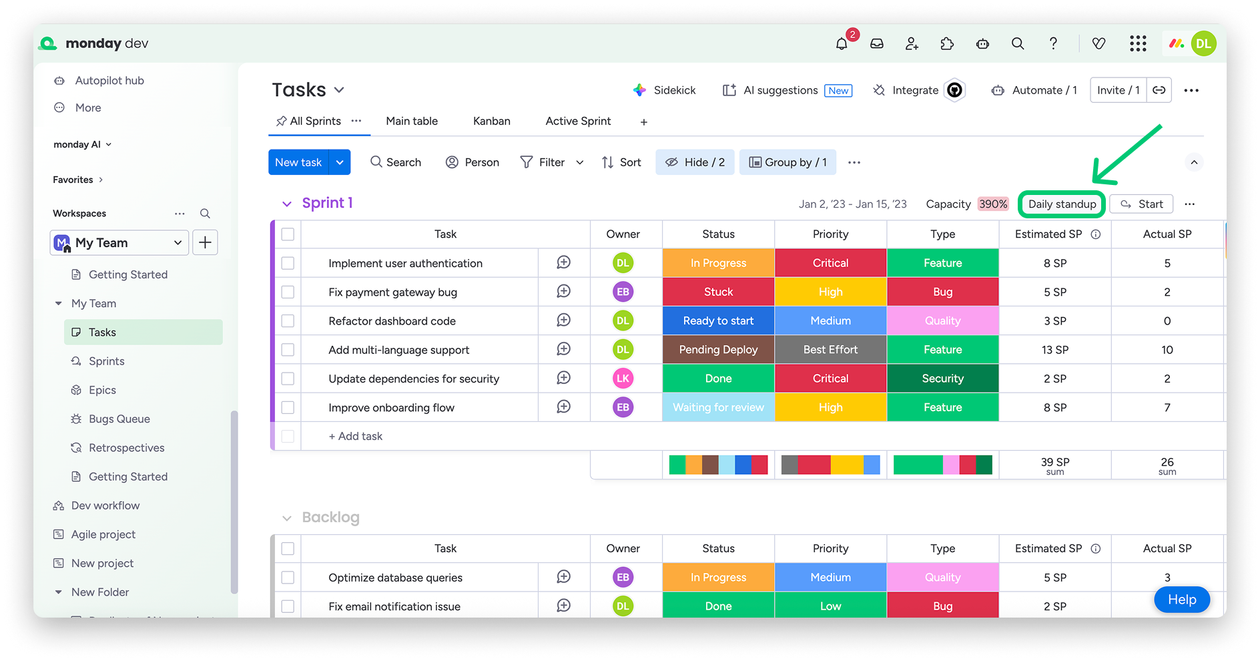
Task: Add a new board view with plus
Action: pos(643,122)
